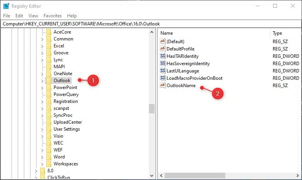This screenshot has height=180, width=302.
Task: Select the WEC key
Action: coord(58,143)
